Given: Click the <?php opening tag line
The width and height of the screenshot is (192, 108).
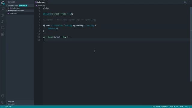Looking at the screenshot, I should (46, 8).
